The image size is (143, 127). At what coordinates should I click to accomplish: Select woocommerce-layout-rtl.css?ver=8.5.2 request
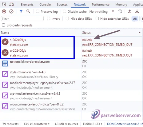point(41,106)
